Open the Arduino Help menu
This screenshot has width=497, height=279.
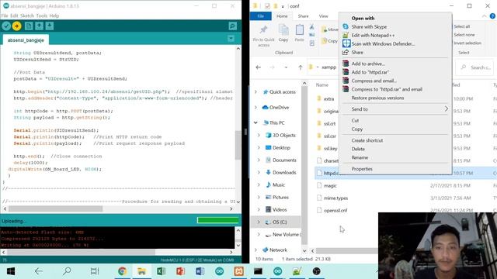[x=54, y=15]
